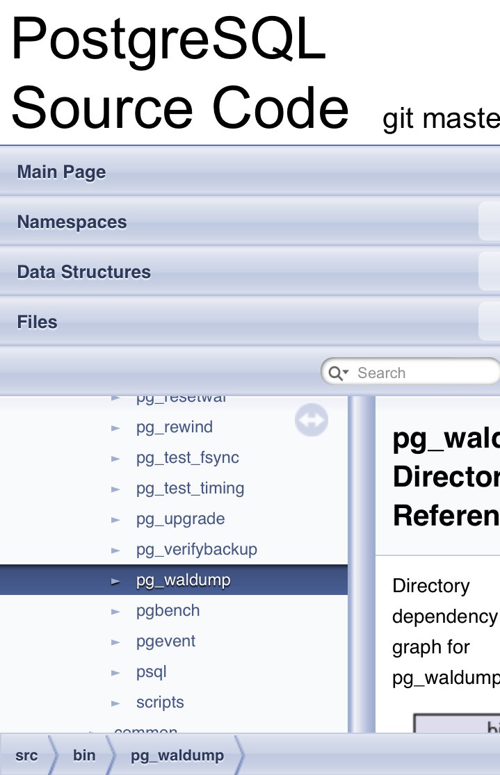
Task: Open the pg_verifybackup directory link
Action: tap(196, 550)
